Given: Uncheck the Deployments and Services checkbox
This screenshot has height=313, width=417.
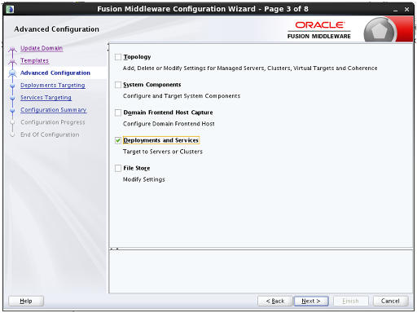Looking at the screenshot, I should click(x=118, y=140).
